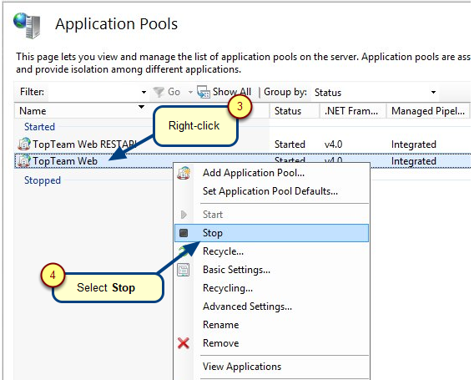The image size is (474, 380).
Task: Click the Managed Pipel... column header
Action: click(x=428, y=111)
